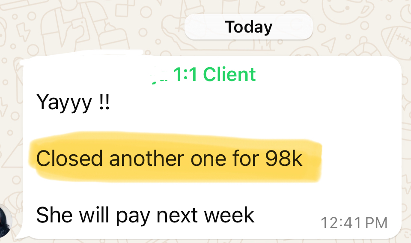Open the 1:1 Client sender name

click(214, 74)
